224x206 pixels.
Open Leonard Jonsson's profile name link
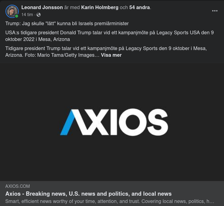coord(42,8)
